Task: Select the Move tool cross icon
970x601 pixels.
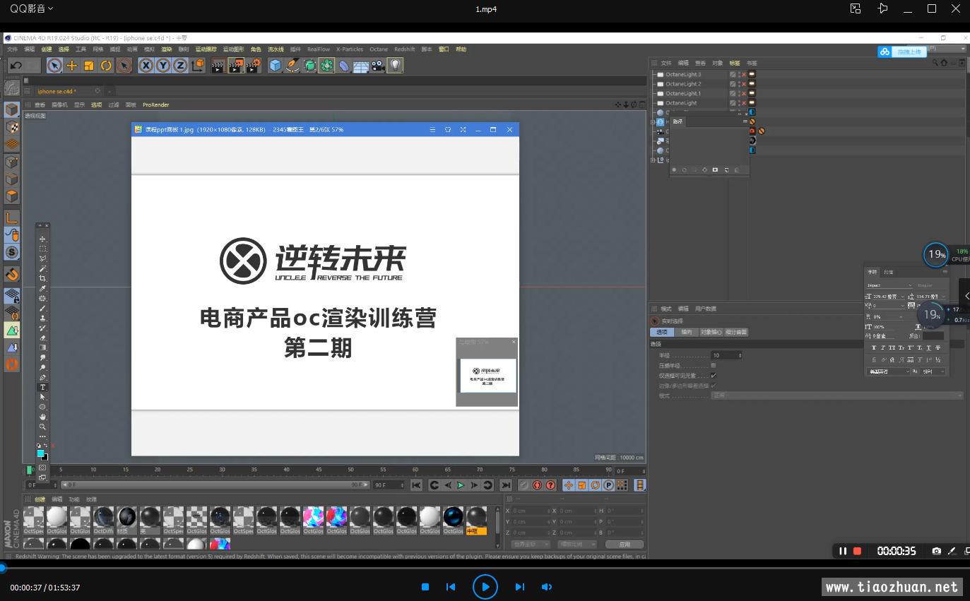Action: 71,66
